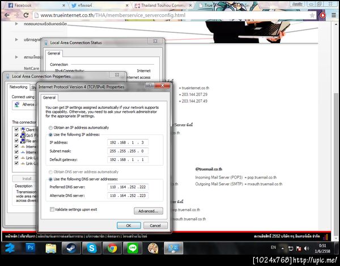Click EN language indicator in tray
The width and height of the screenshot is (340, 266).
273,247
